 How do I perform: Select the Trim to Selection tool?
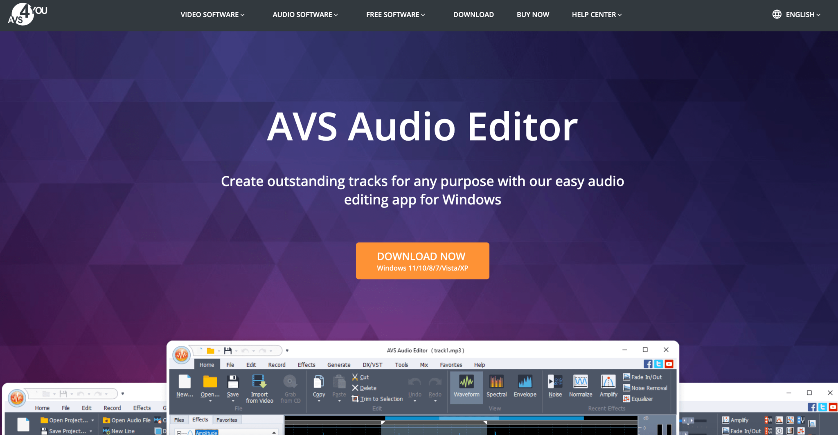(x=376, y=399)
